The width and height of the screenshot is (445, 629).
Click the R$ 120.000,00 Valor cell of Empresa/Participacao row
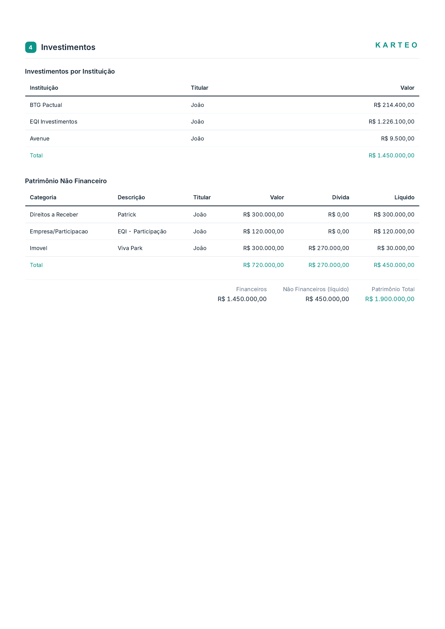click(x=264, y=232)
